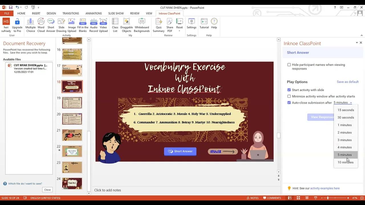Select slide 24 thumbnail
Viewport: 365px width, 205px height.
[72, 183]
